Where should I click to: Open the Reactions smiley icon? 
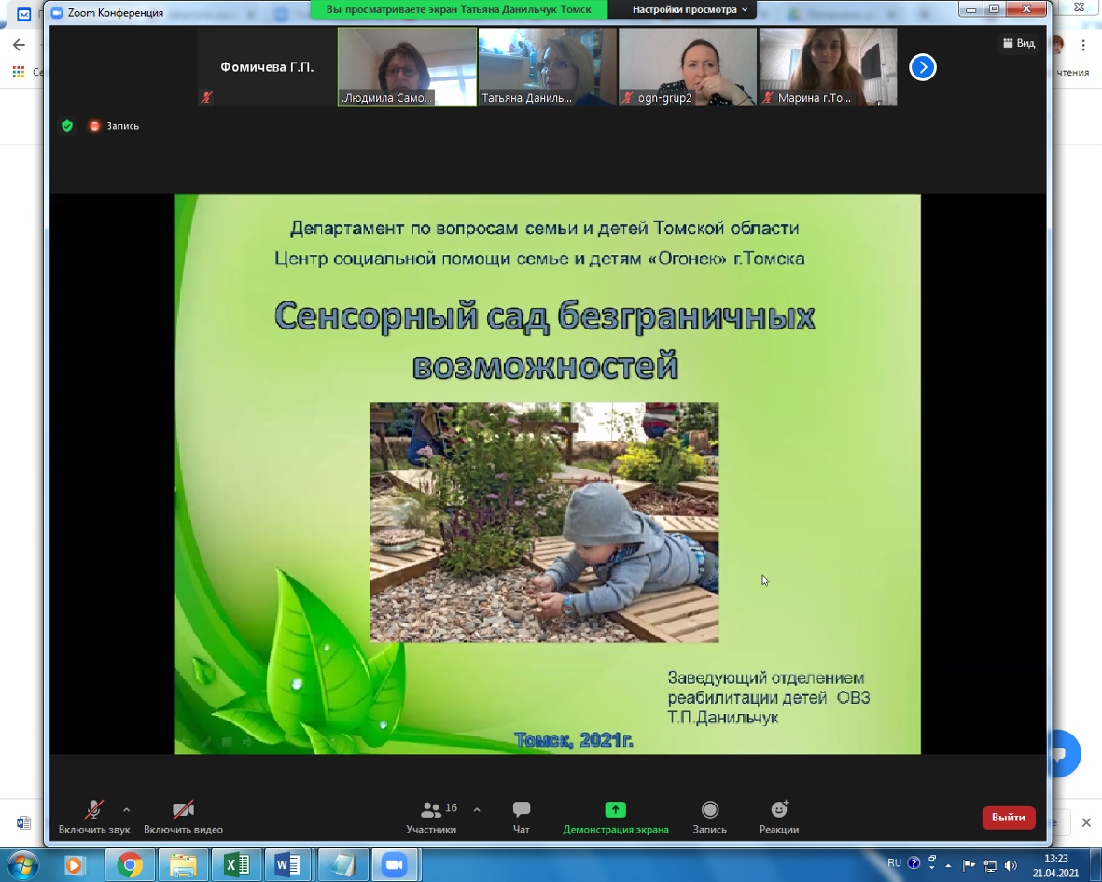tap(779, 809)
